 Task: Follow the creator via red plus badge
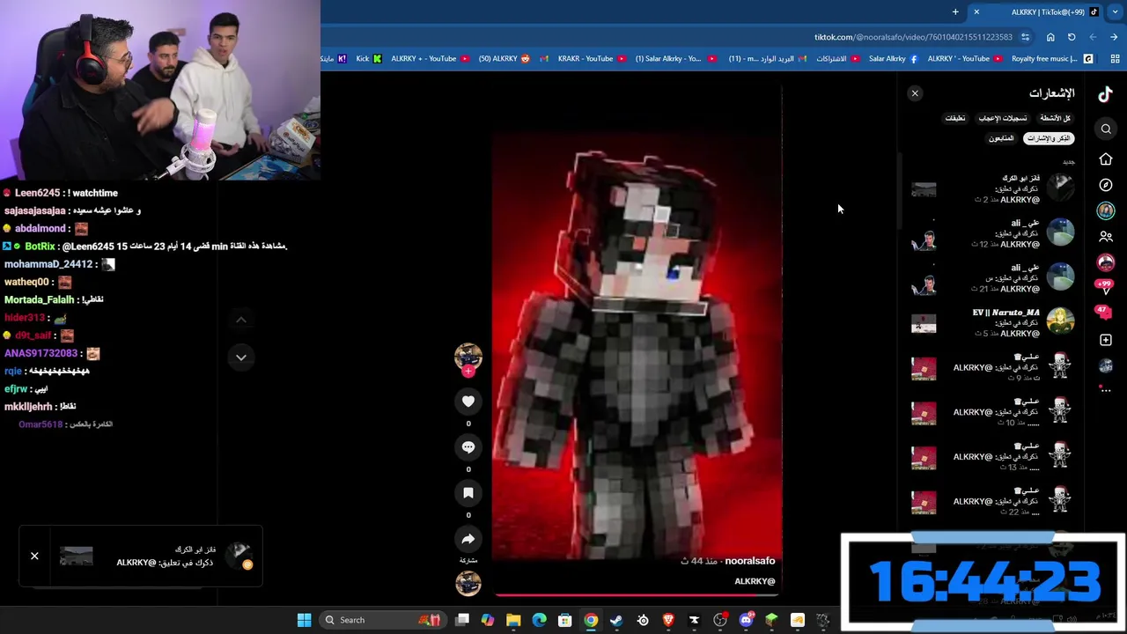pos(468,372)
